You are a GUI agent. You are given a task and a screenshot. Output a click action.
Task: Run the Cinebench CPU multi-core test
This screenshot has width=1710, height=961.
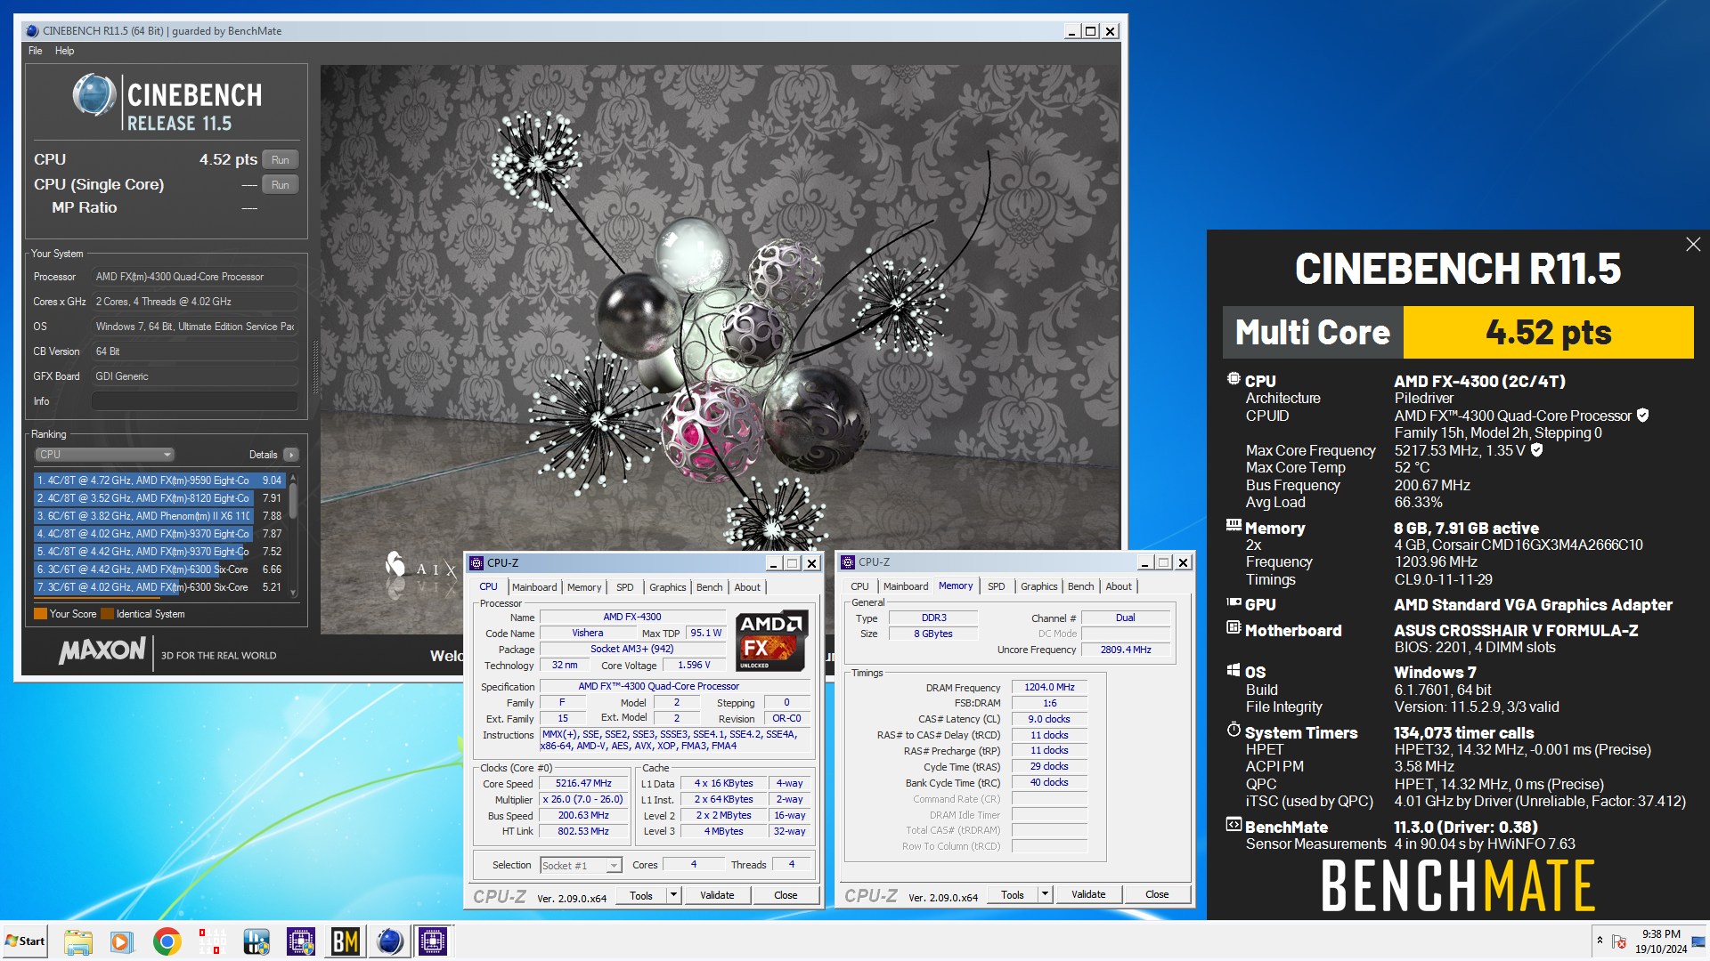tap(281, 160)
